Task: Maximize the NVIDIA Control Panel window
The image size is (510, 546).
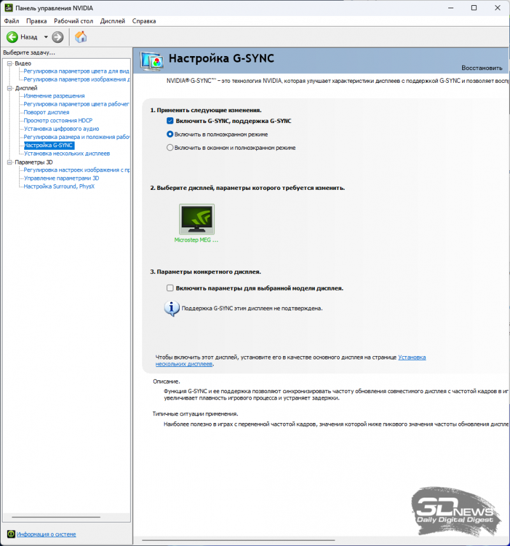Action: [x=474, y=8]
